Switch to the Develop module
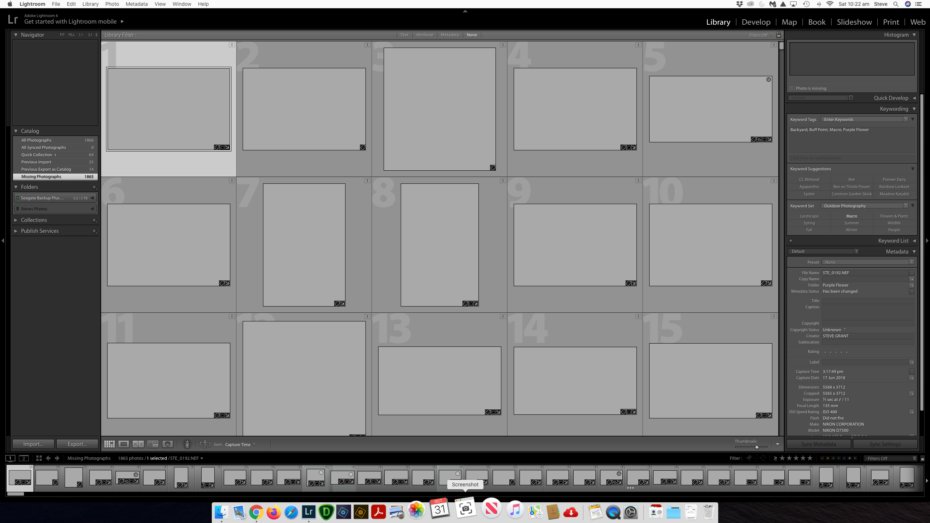The height and width of the screenshot is (523, 930). [x=756, y=22]
